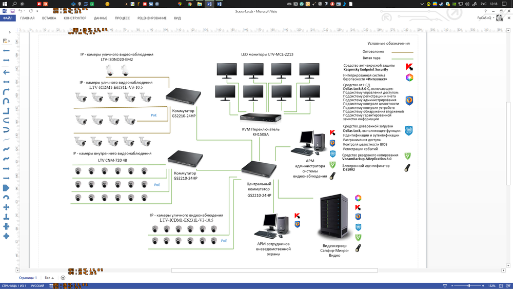Open the FoCuS xQ account dropdown
Viewport: 513px width, 289px height.
pos(485,17)
